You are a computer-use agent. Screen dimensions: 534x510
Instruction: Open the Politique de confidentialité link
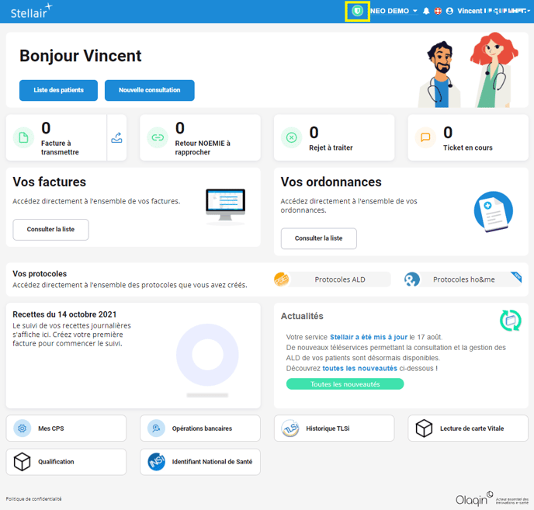(x=33, y=499)
